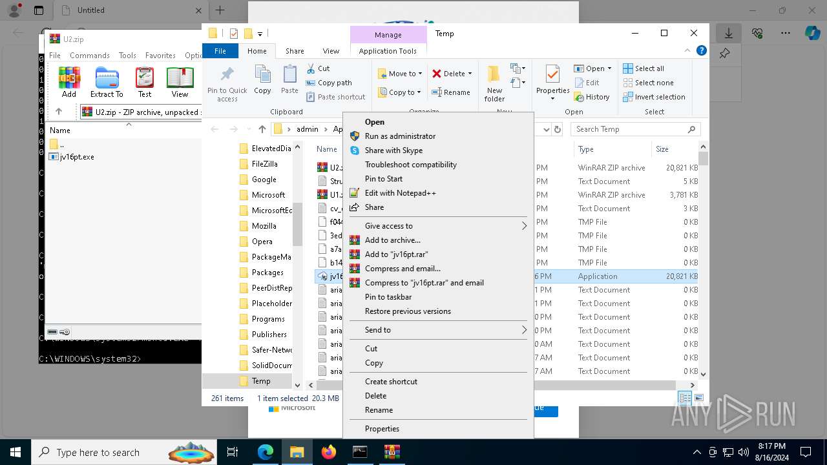Open the Move to dropdown
This screenshot has width=827, height=465.
(x=400, y=74)
